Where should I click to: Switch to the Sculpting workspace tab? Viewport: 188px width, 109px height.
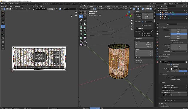[40, 4]
